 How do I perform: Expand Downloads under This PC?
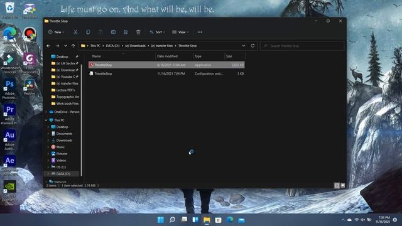click(x=48, y=141)
